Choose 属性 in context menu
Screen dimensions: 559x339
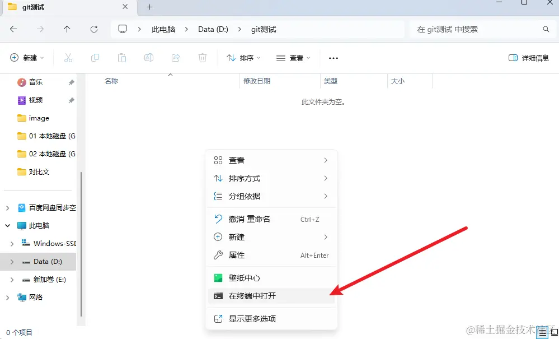click(x=271, y=255)
